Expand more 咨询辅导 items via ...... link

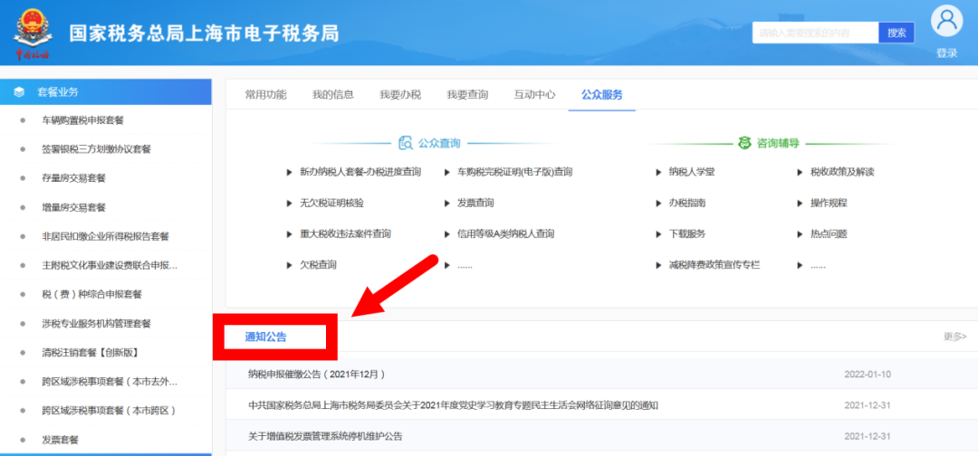(x=818, y=266)
